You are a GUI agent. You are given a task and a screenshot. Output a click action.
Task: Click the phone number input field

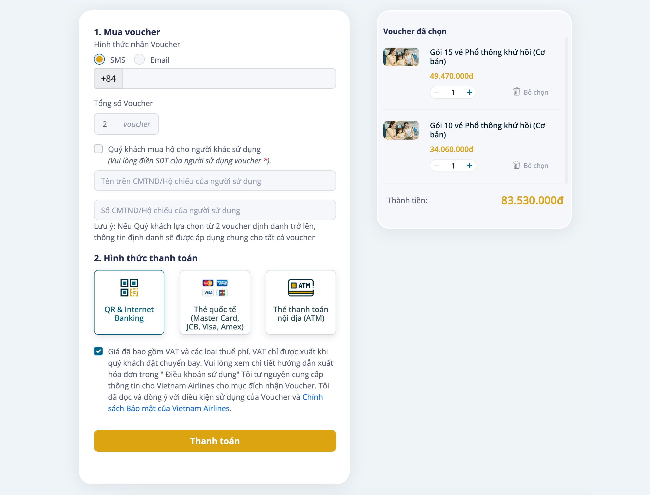click(229, 78)
